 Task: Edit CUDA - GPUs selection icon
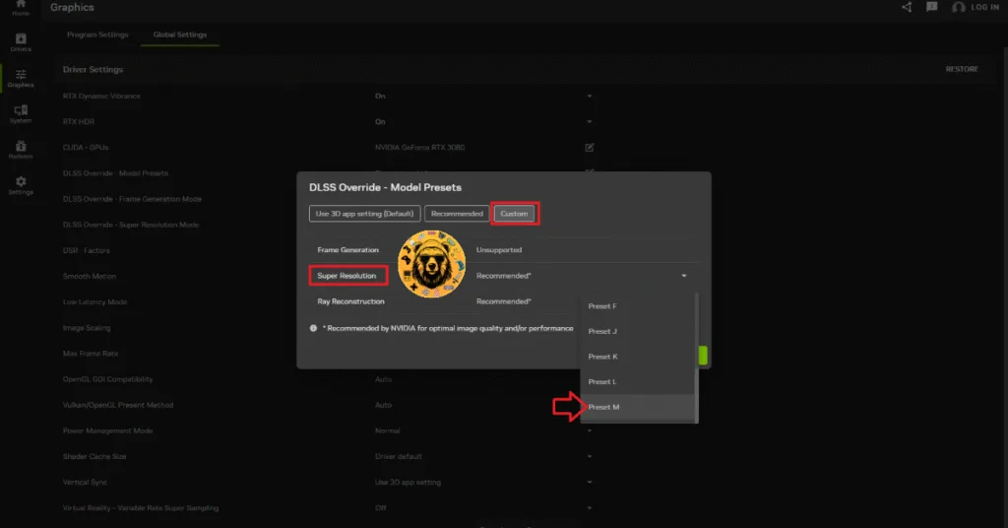tap(590, 148)
